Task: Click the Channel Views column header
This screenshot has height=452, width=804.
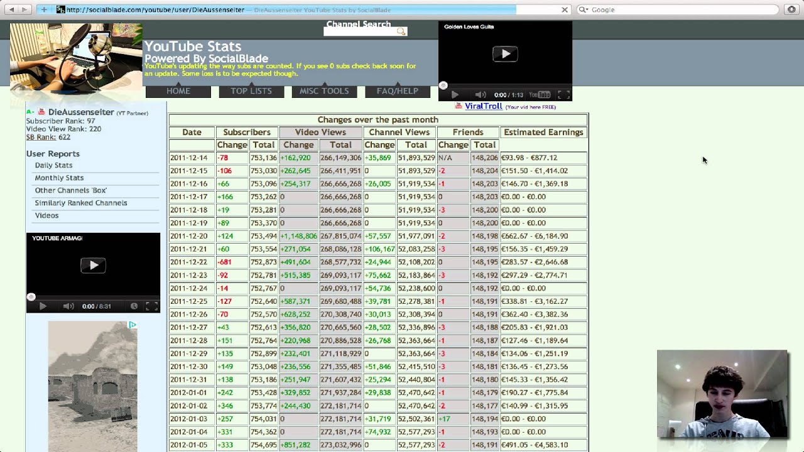Action: 399,132
